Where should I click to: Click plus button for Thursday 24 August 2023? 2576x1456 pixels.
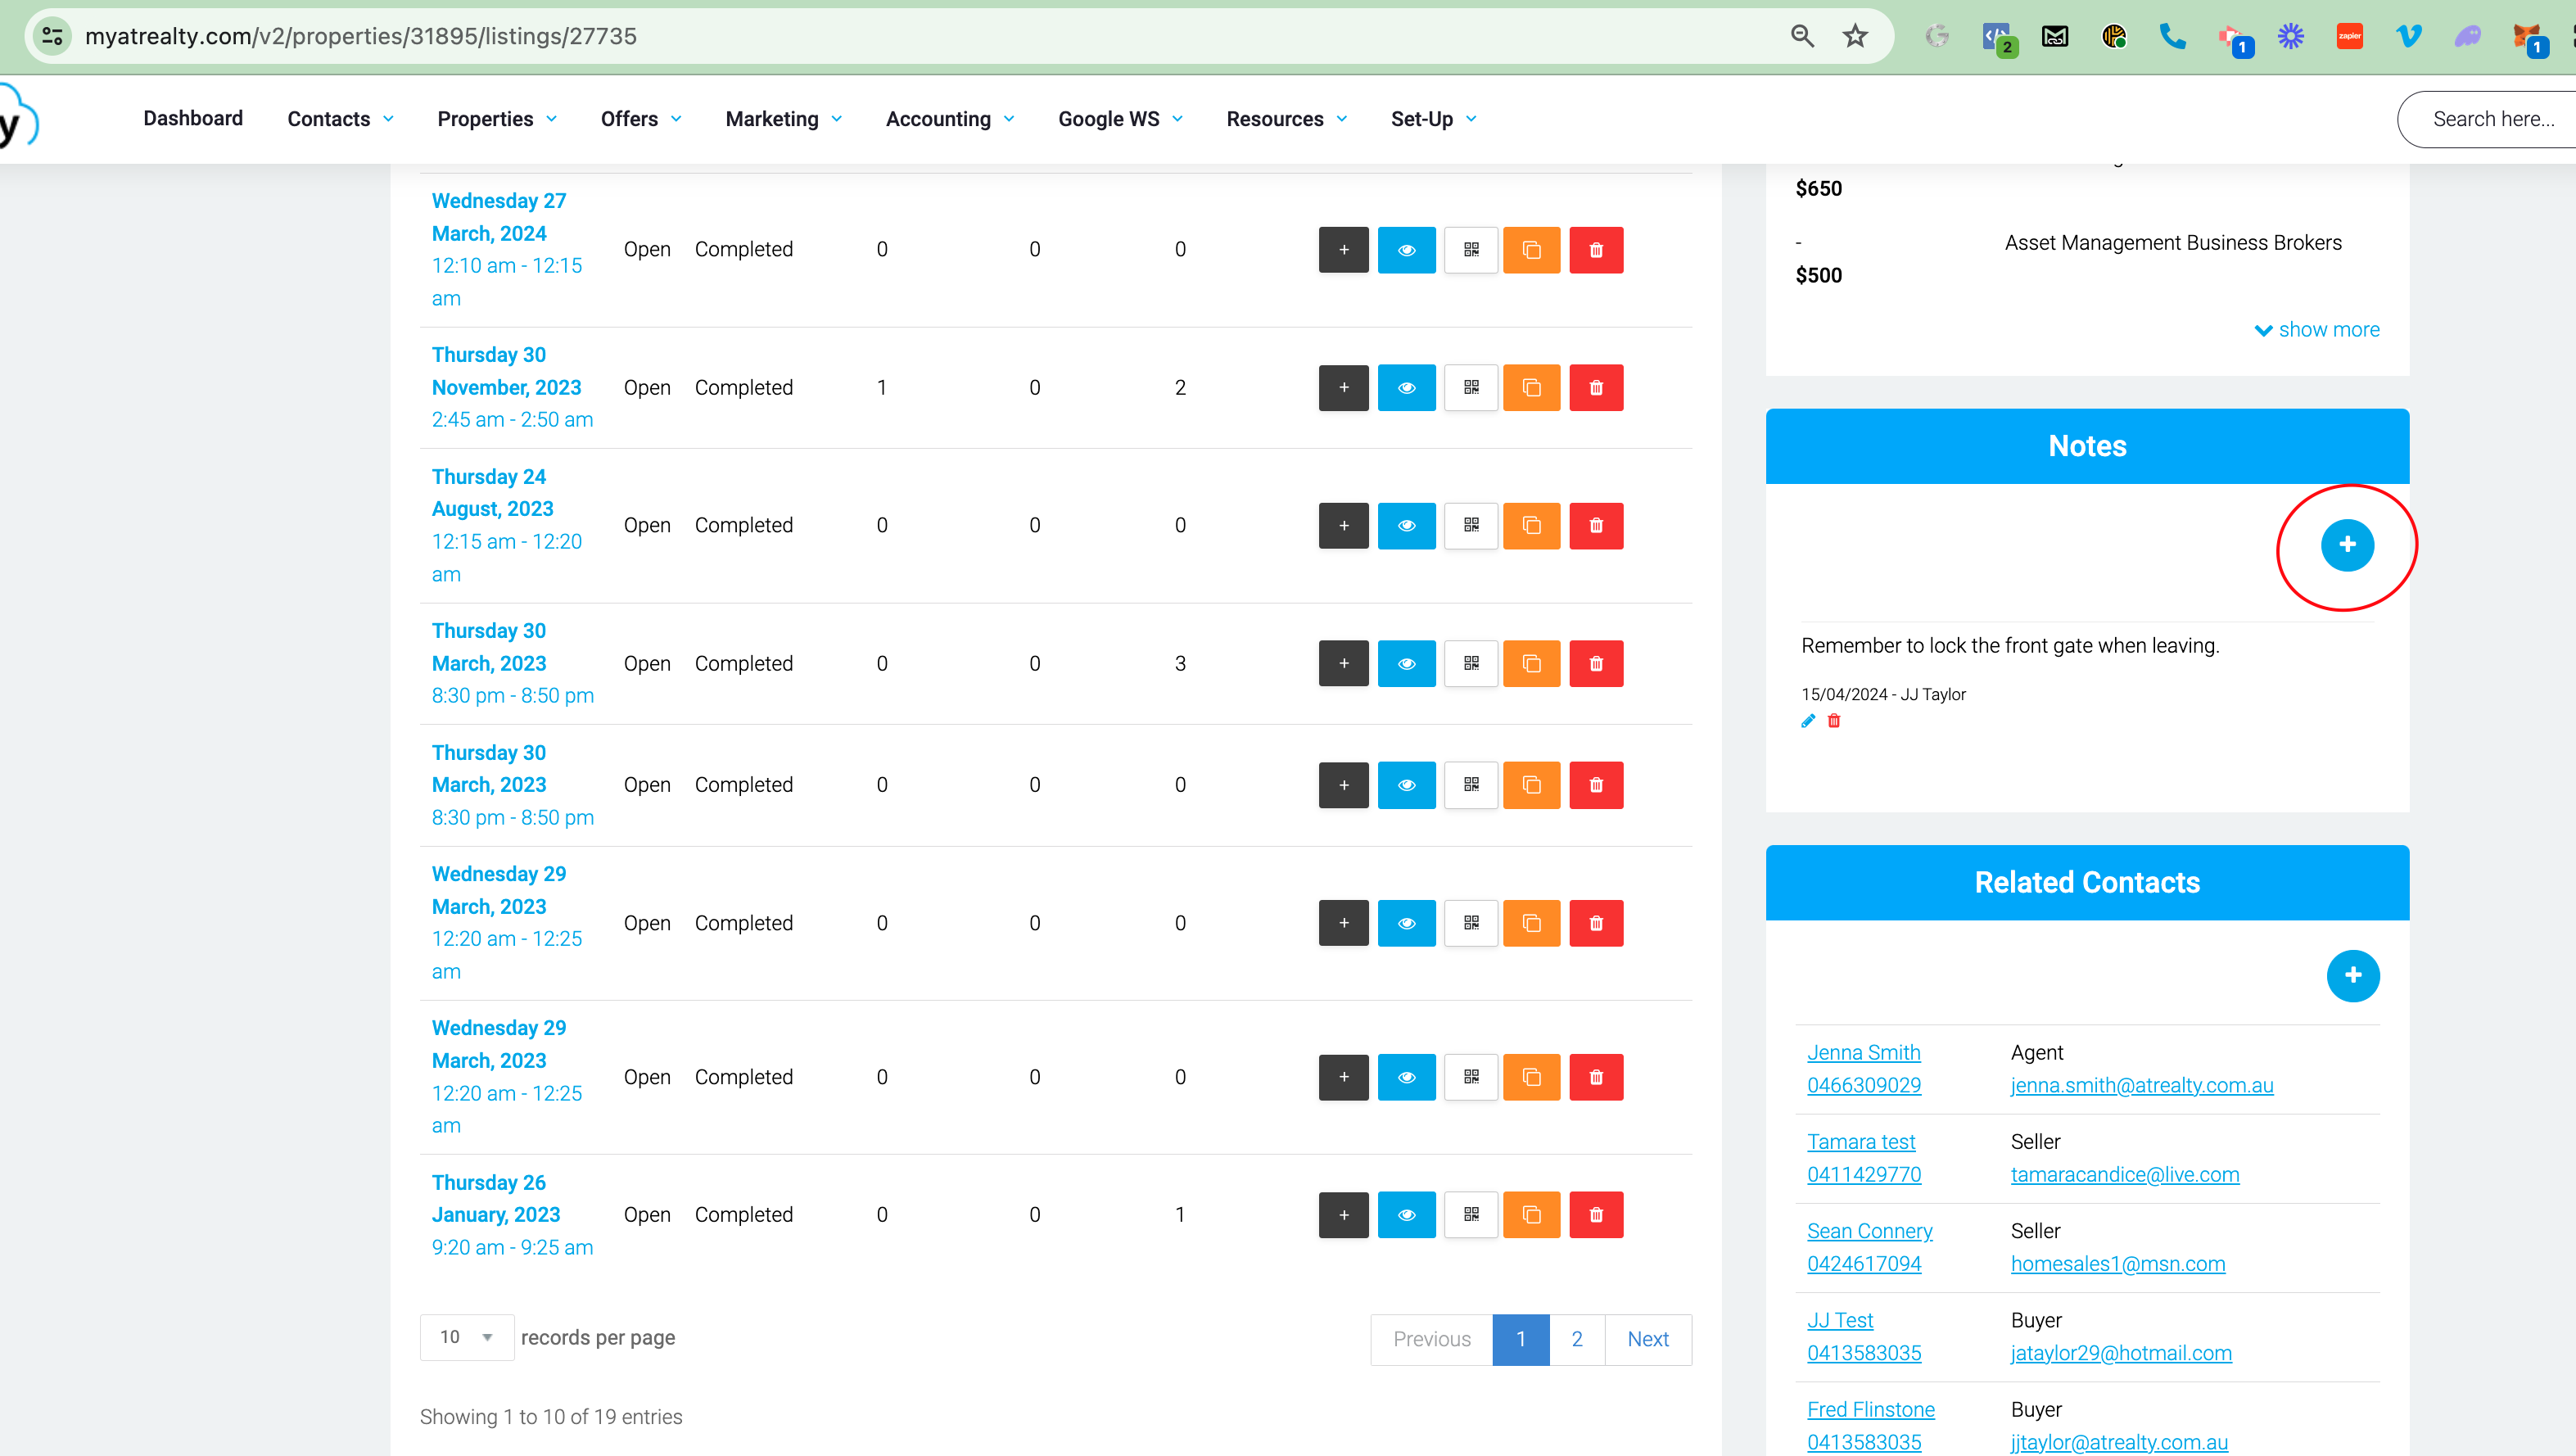[x=1343, y=526]
